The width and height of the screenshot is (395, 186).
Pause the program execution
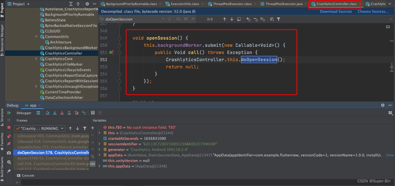pyautogui.click(x=9, y=120)
